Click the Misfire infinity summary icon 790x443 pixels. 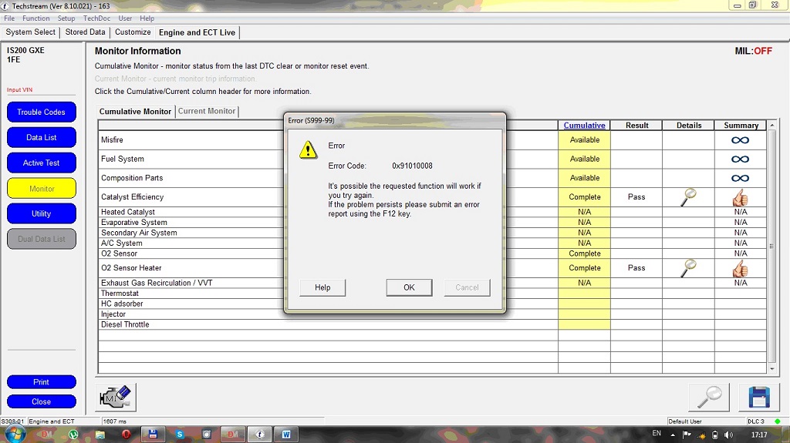[740, 140]
